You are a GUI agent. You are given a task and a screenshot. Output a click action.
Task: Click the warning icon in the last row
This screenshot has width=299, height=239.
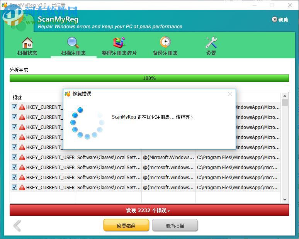22,187
